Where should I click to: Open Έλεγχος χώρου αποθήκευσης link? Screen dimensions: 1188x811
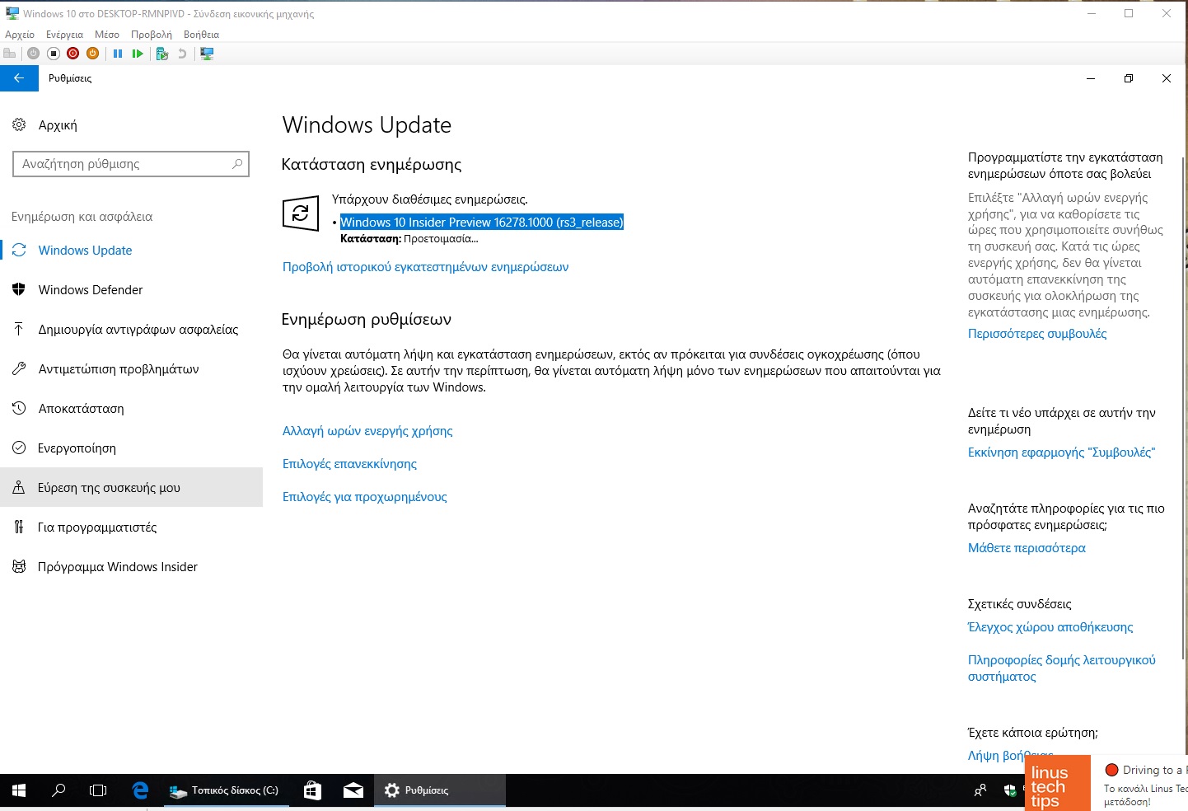pos(1050,627)
